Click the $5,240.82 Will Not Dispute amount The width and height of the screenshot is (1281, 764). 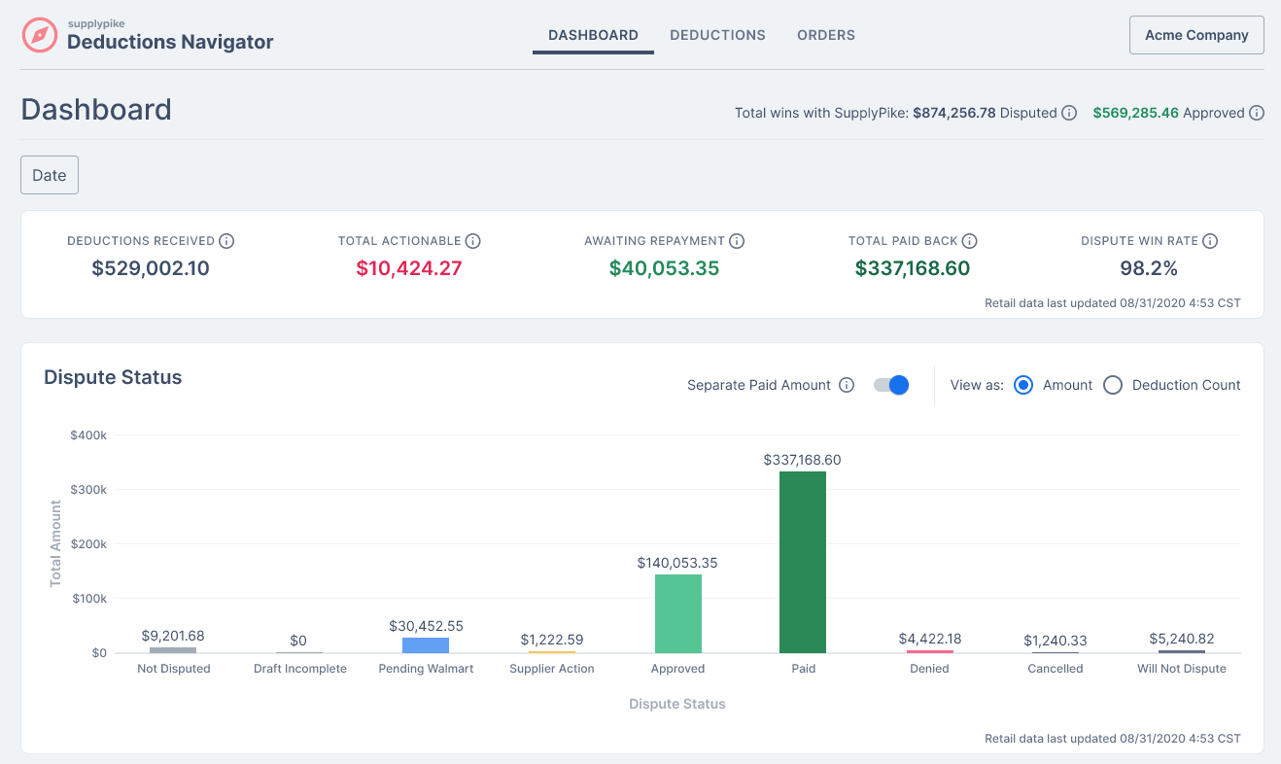1182,639
